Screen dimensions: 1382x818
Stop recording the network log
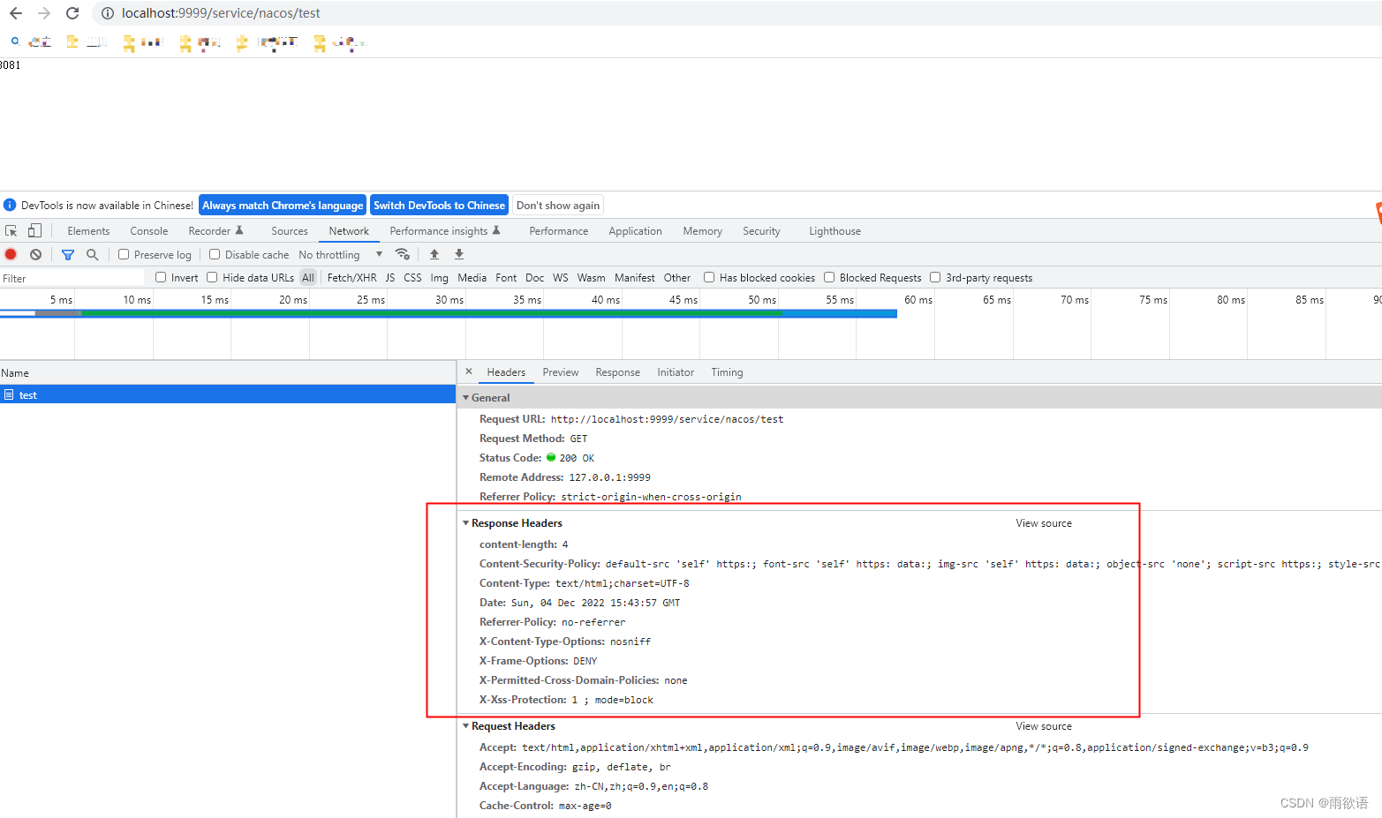click(11, 254)
